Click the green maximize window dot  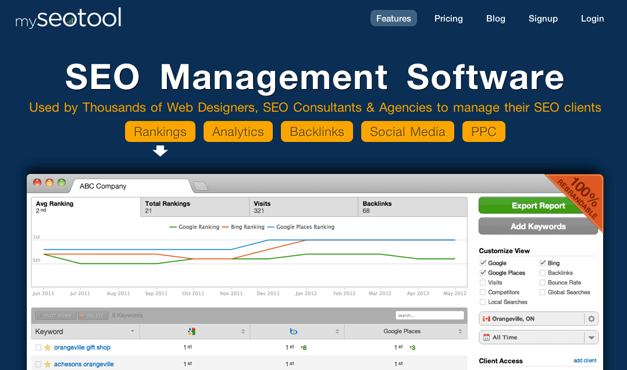[62, 183]
